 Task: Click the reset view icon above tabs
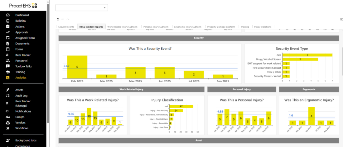coord(58,19)
